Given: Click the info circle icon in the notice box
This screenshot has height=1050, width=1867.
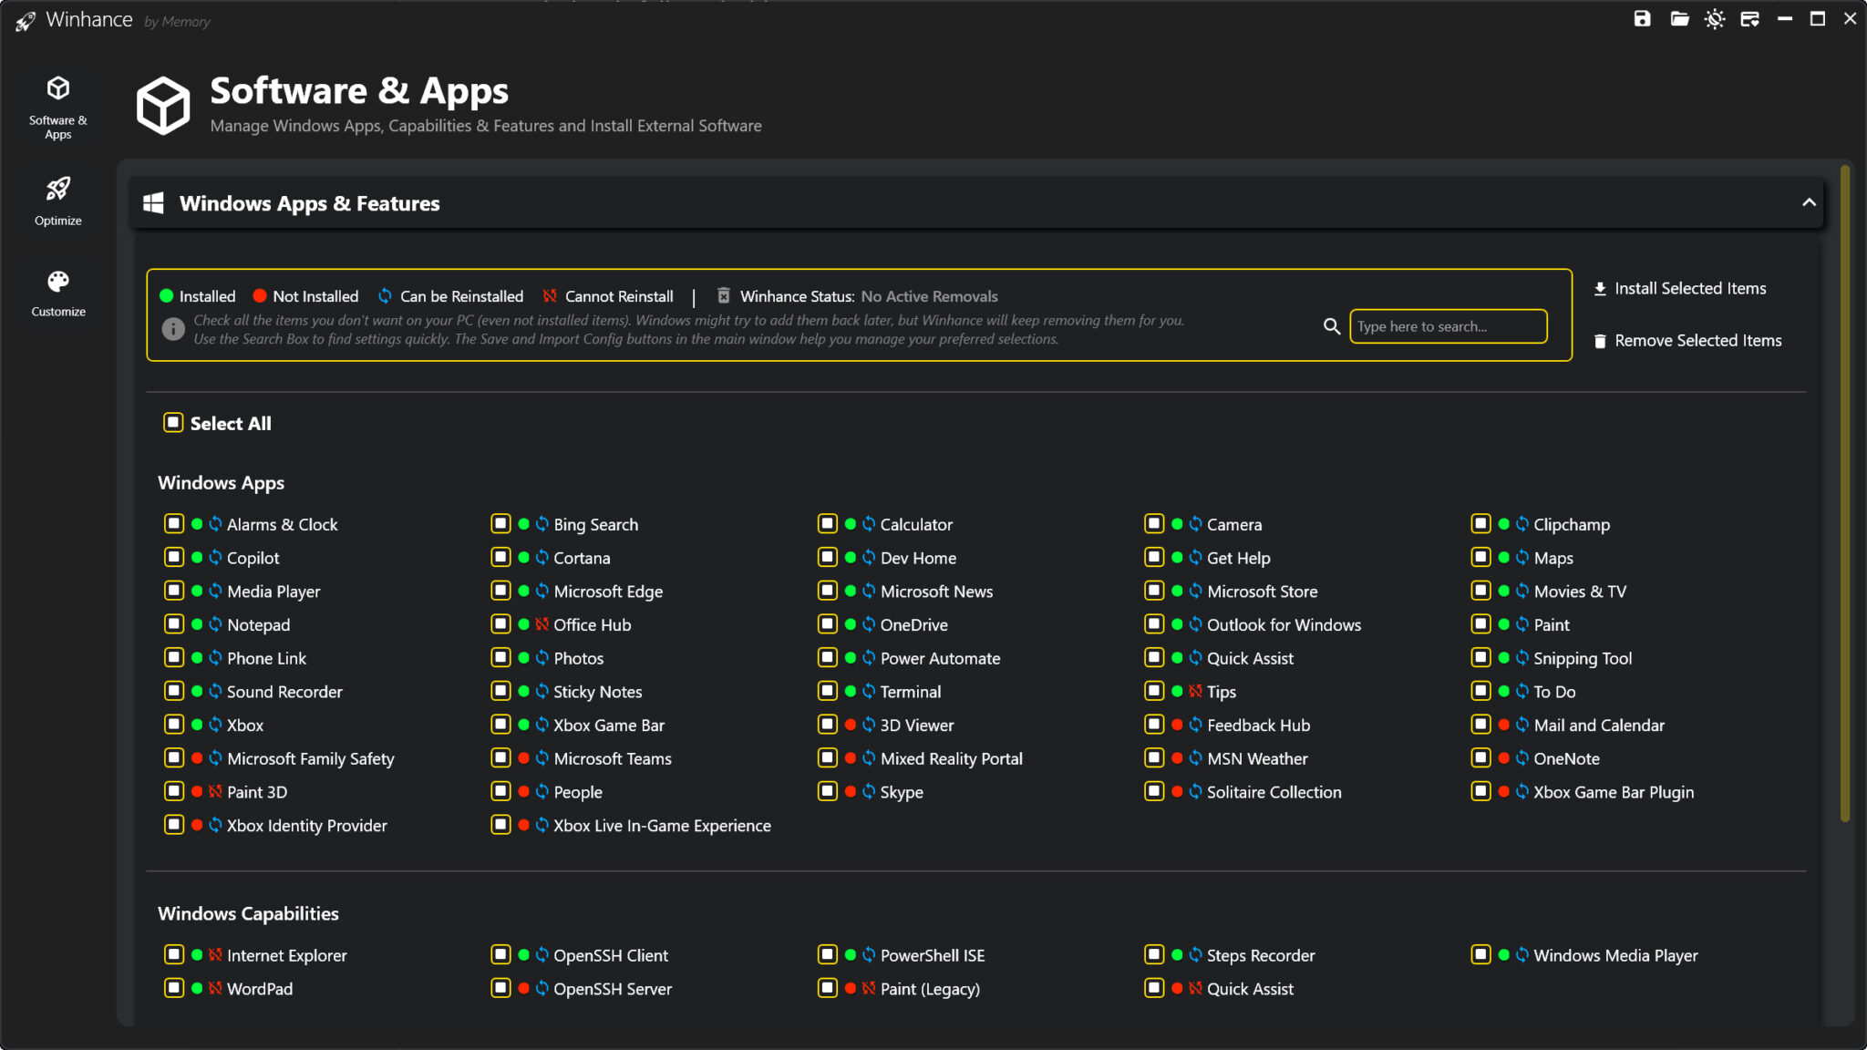Looking at the screenshot, I should pos(173,329).
